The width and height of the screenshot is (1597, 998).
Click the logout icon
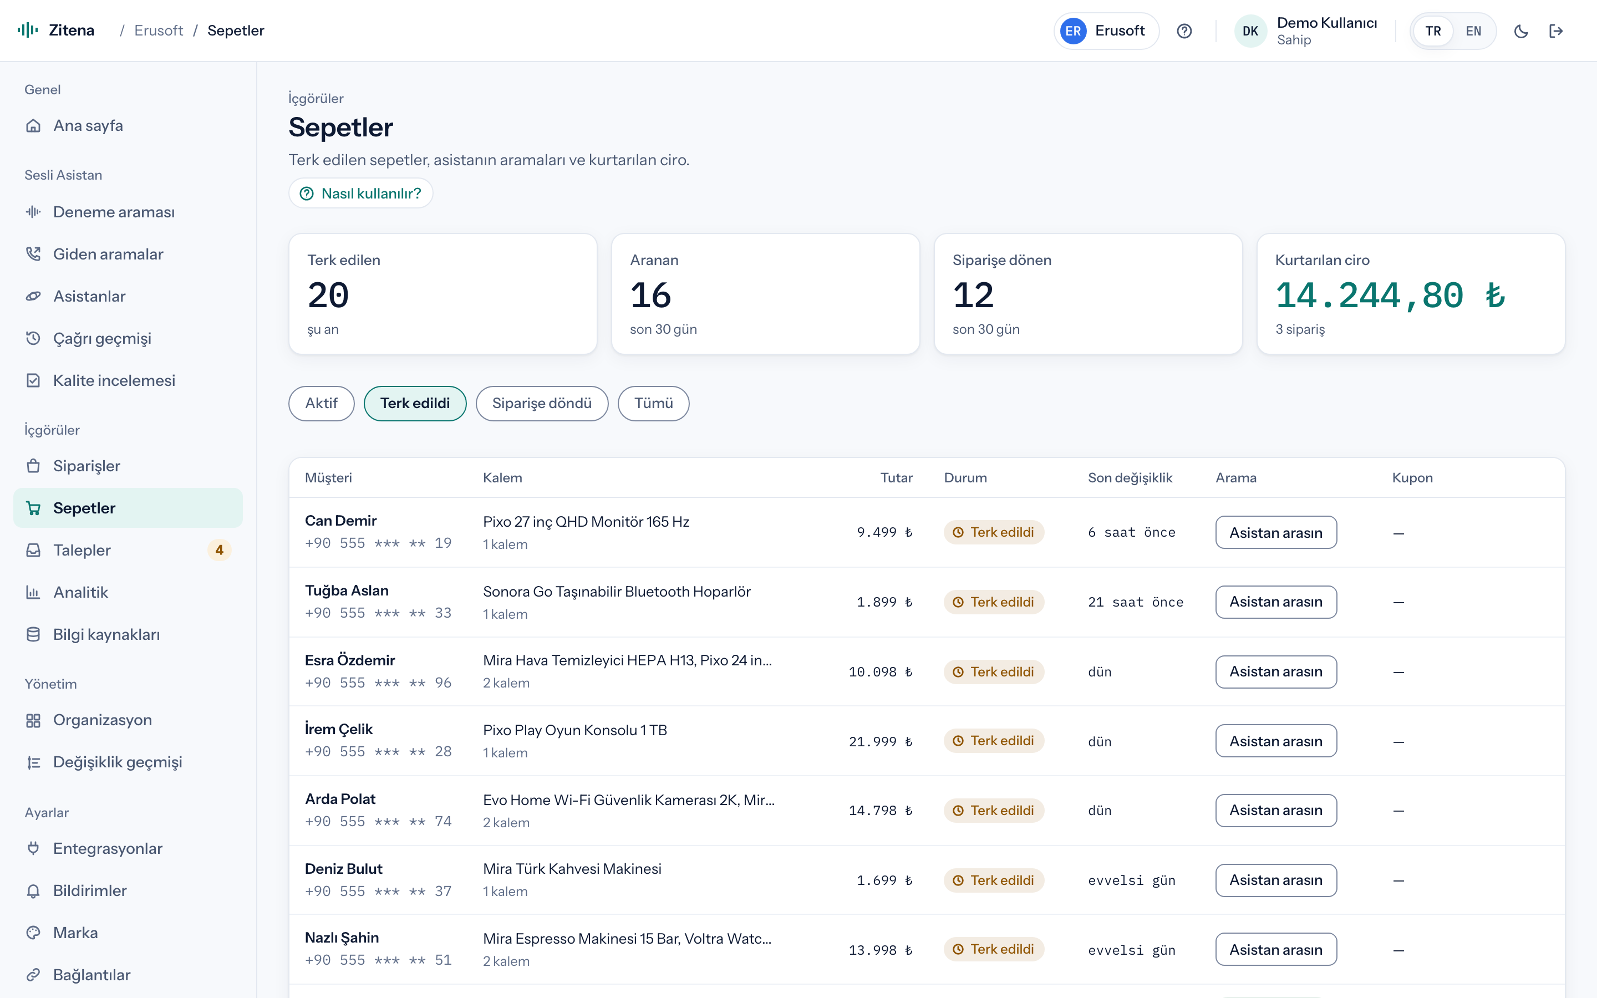1556,31
